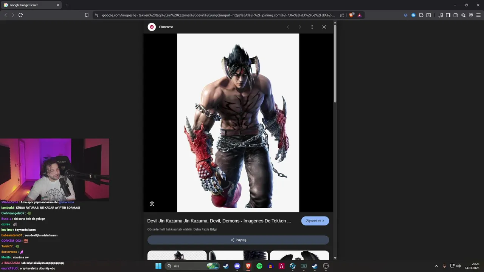
Task: Click the Ziyaret et button
Action: (315, 221)
